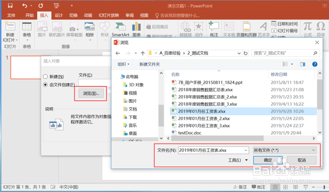The height and width of the screenshot is (192, 329).
Task: Open the 文件名 combo box dropdown
Action: [x=246, y=150]
